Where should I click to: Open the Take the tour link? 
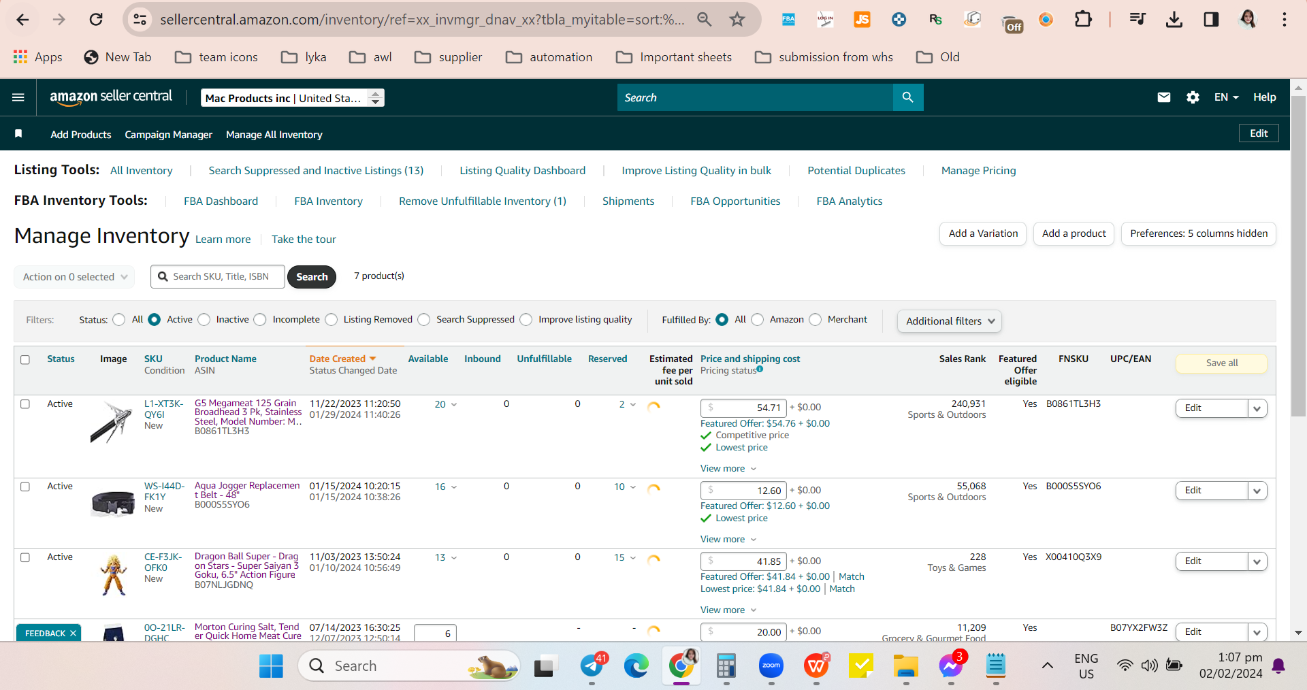pyautogui.click(x=304, y=240)
